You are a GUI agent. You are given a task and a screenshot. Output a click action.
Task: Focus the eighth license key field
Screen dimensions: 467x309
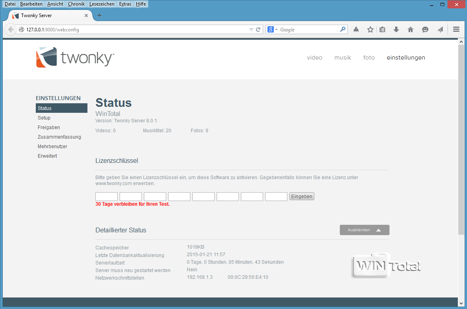(276, 197)
